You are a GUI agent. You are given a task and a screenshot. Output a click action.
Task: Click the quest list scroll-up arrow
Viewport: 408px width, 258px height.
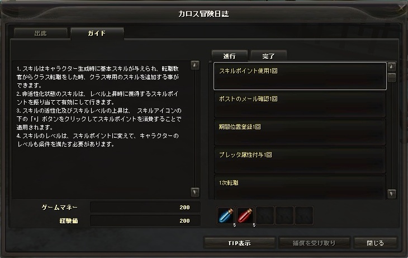(392, 67)
